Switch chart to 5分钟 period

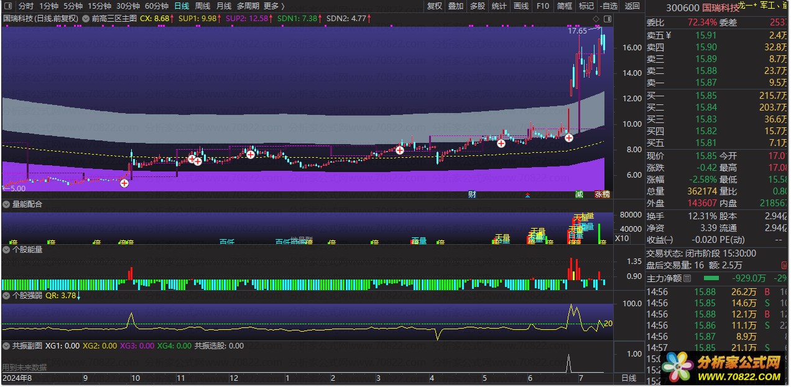pyautogui.click(x=73, y=6)
